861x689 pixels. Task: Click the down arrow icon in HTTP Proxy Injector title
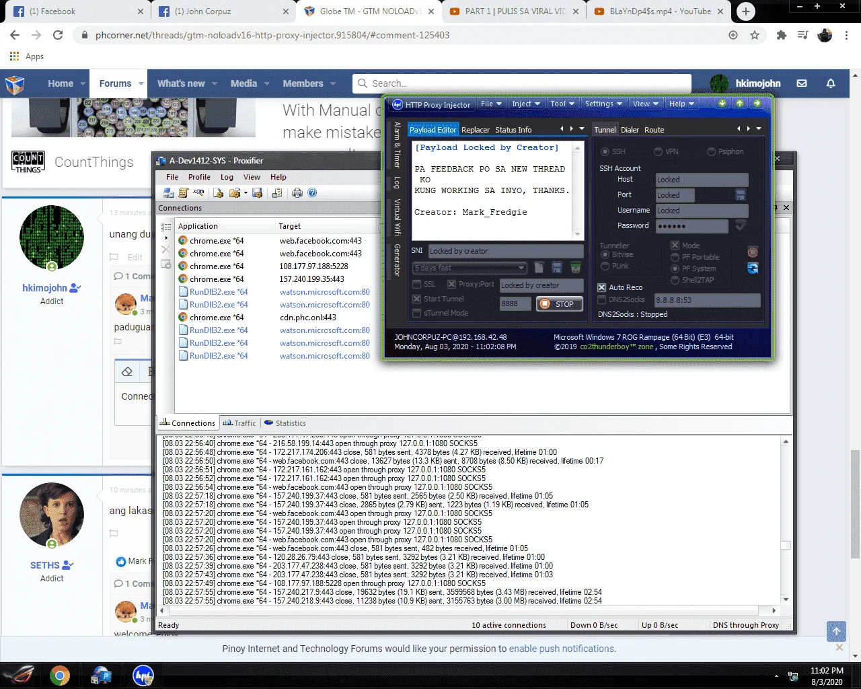click(722, 104)
